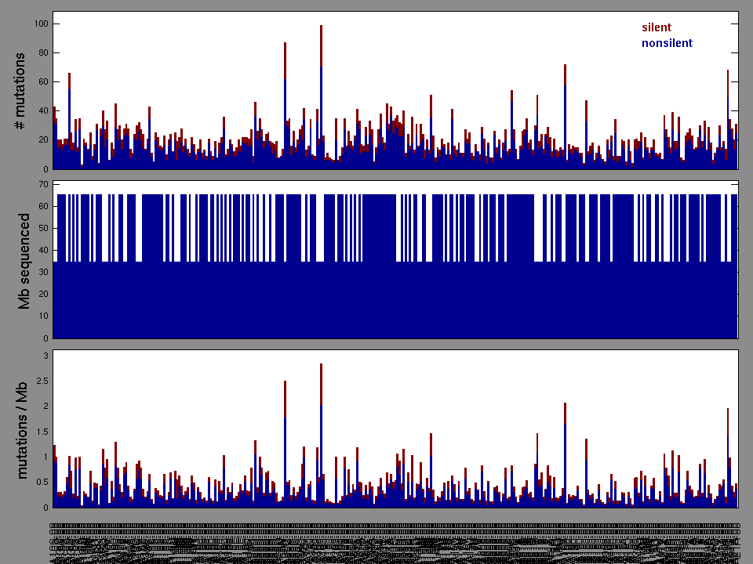This screenshot has height=564, width=753.
Task: Click the "1.5" tick on the mutations/Mb axis
Action: coord(42,432)
